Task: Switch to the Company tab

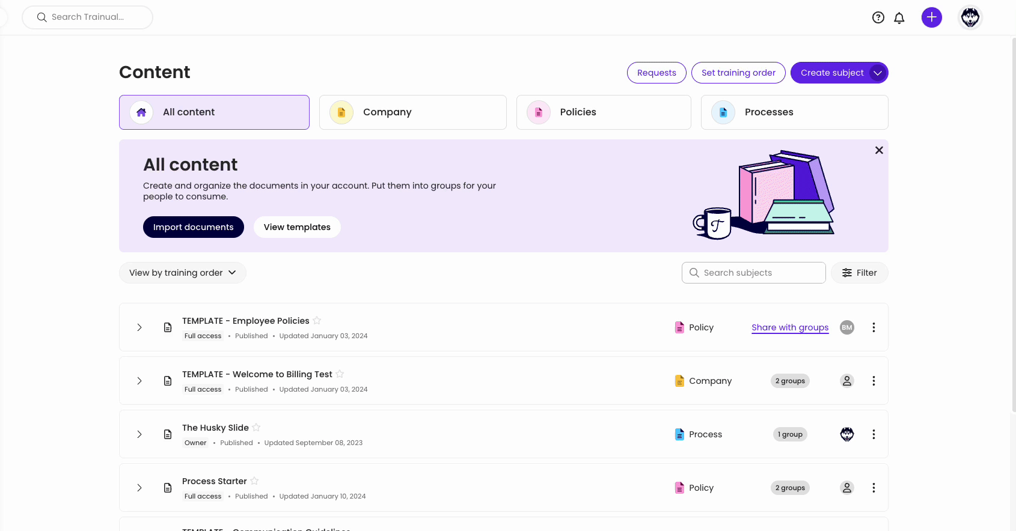Action: coord(413,112)
